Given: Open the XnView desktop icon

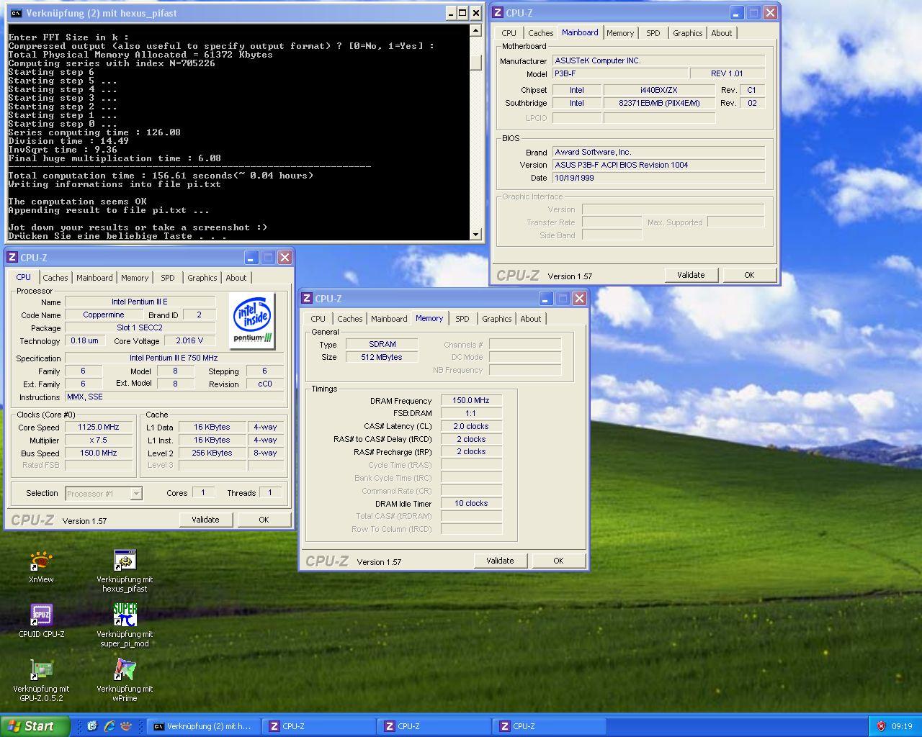Looking at the screenshot, I should click(41, 561).
